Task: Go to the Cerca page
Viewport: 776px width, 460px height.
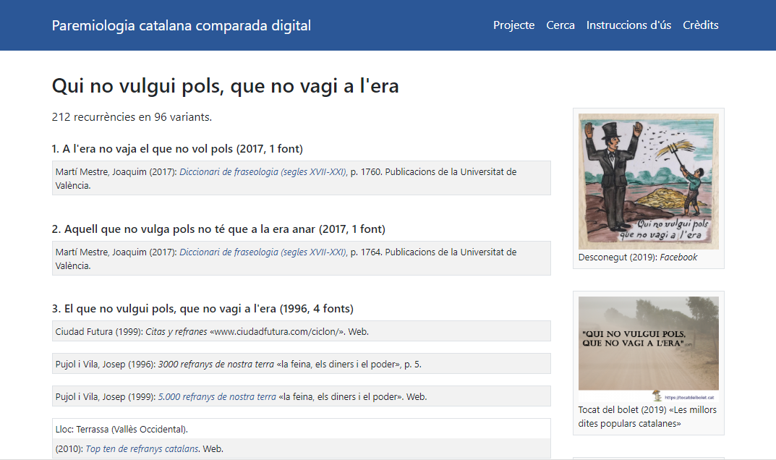Action: click(x=560, y=25)
